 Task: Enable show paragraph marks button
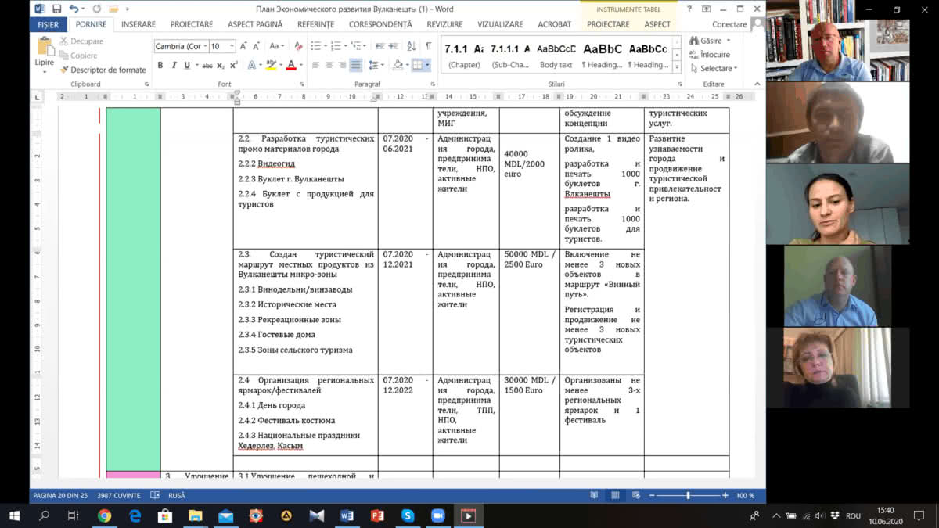pyautogui.click(x=428, y=46)
